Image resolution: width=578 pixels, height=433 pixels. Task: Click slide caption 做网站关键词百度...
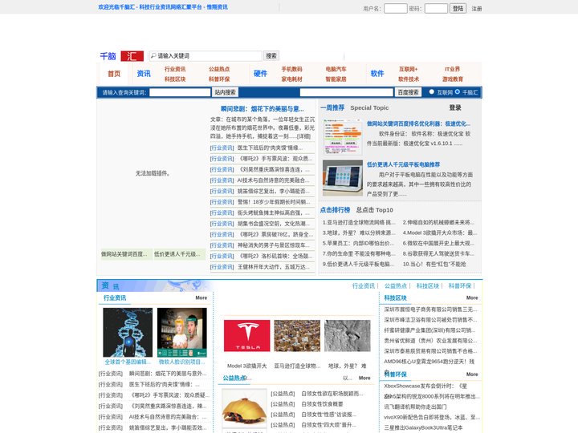[x=124, y=254]
